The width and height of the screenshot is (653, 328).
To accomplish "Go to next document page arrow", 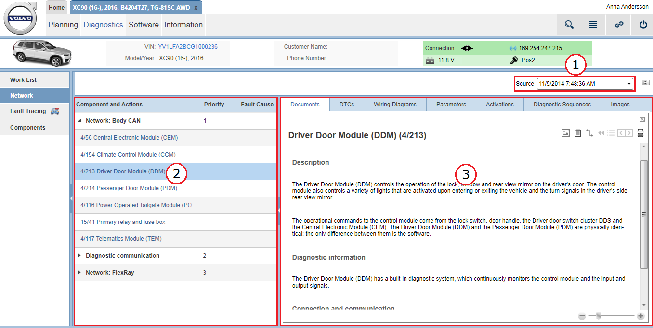I will 629,133.
